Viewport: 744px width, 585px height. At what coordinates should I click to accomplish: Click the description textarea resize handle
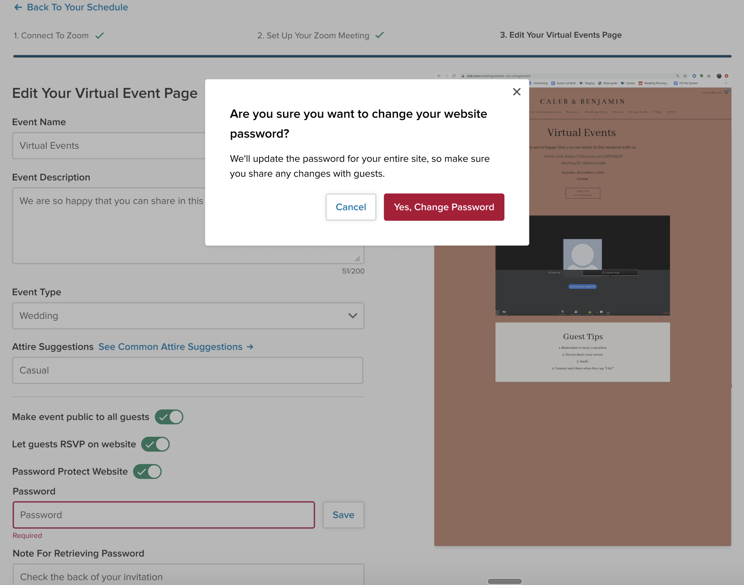click(357, 258)
